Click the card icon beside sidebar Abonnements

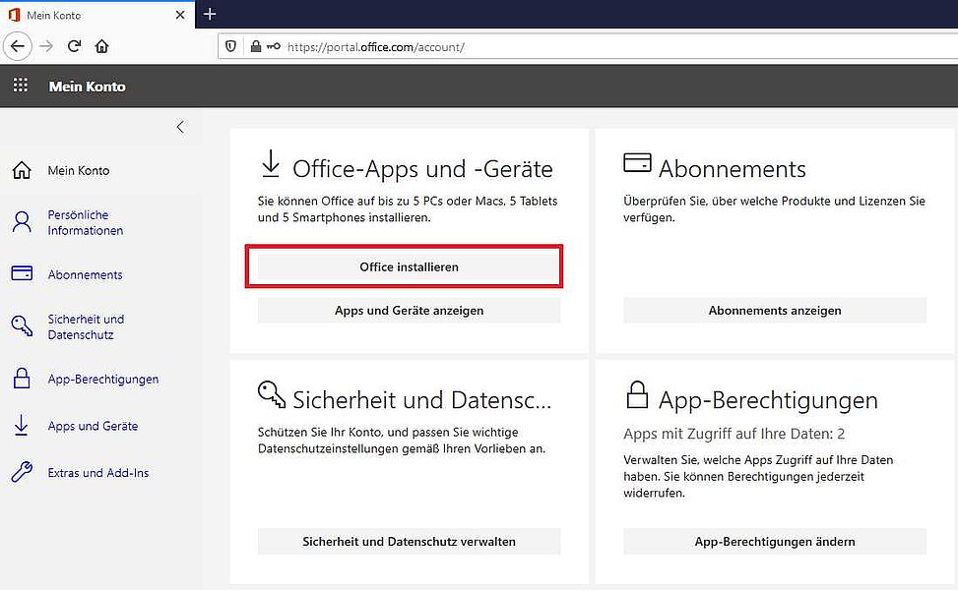[22, 272]
